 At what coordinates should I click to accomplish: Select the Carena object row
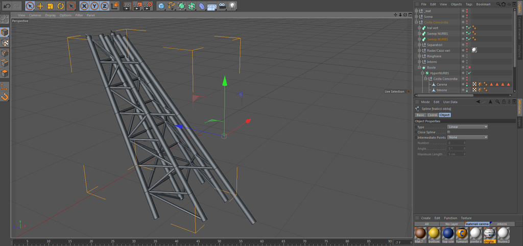click(442, 84)
